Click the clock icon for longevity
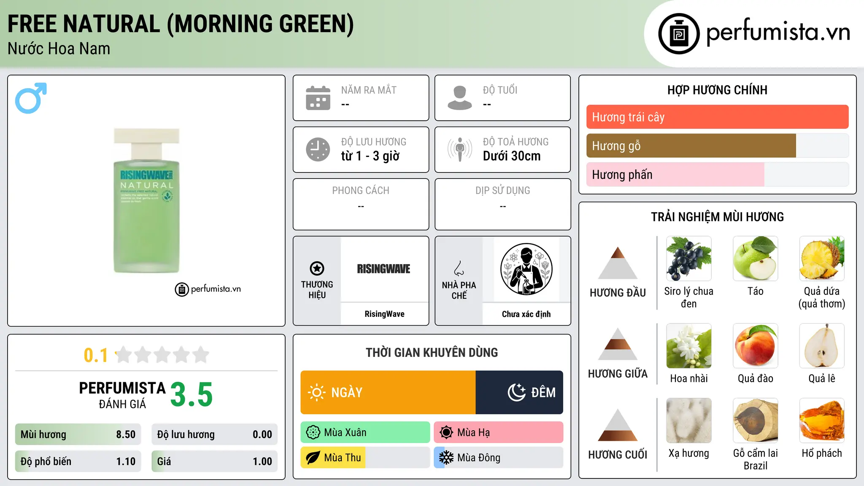This screenshot has height=486, width=864. coord(318,149)
